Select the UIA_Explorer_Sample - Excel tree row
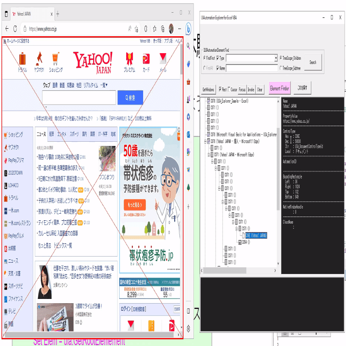 (229, 101)
